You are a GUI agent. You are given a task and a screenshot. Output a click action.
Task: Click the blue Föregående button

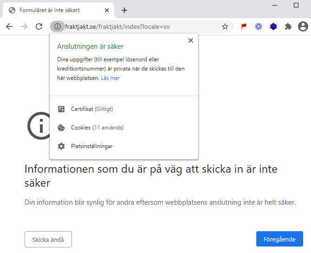click(279, 239)
